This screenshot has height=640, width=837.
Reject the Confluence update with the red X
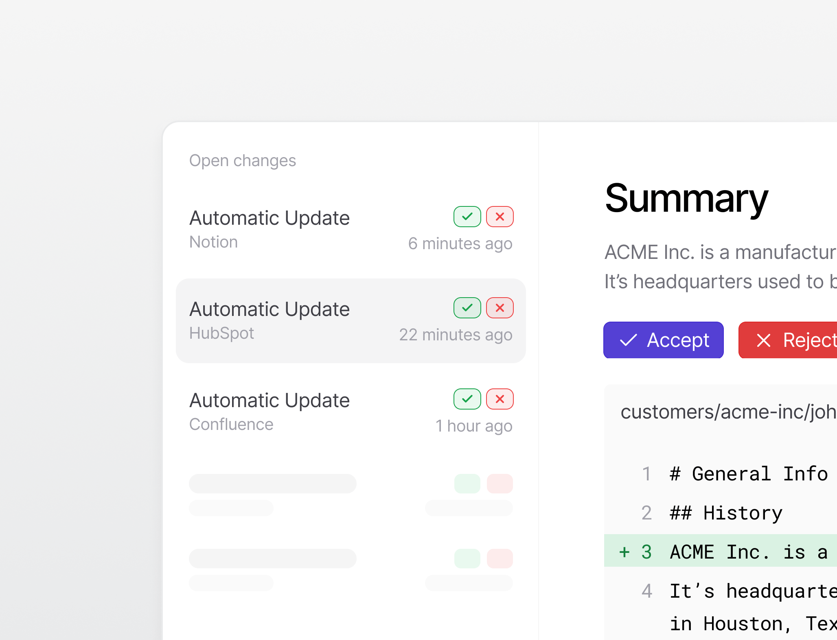pyautogui.click(x=500, y=399)
